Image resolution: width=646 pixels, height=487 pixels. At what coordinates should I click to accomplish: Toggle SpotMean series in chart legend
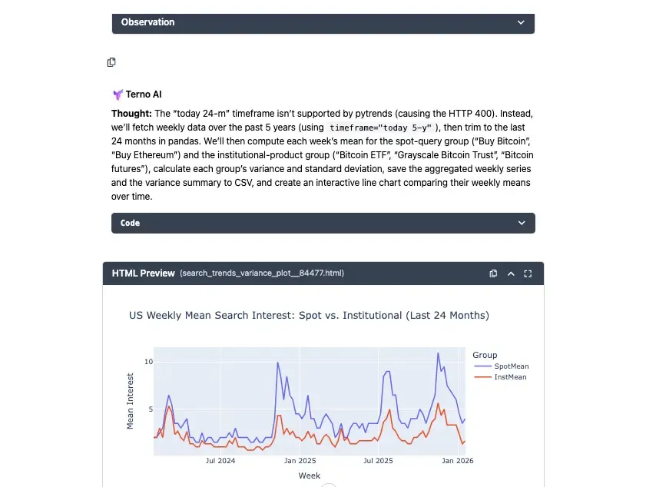512,366
